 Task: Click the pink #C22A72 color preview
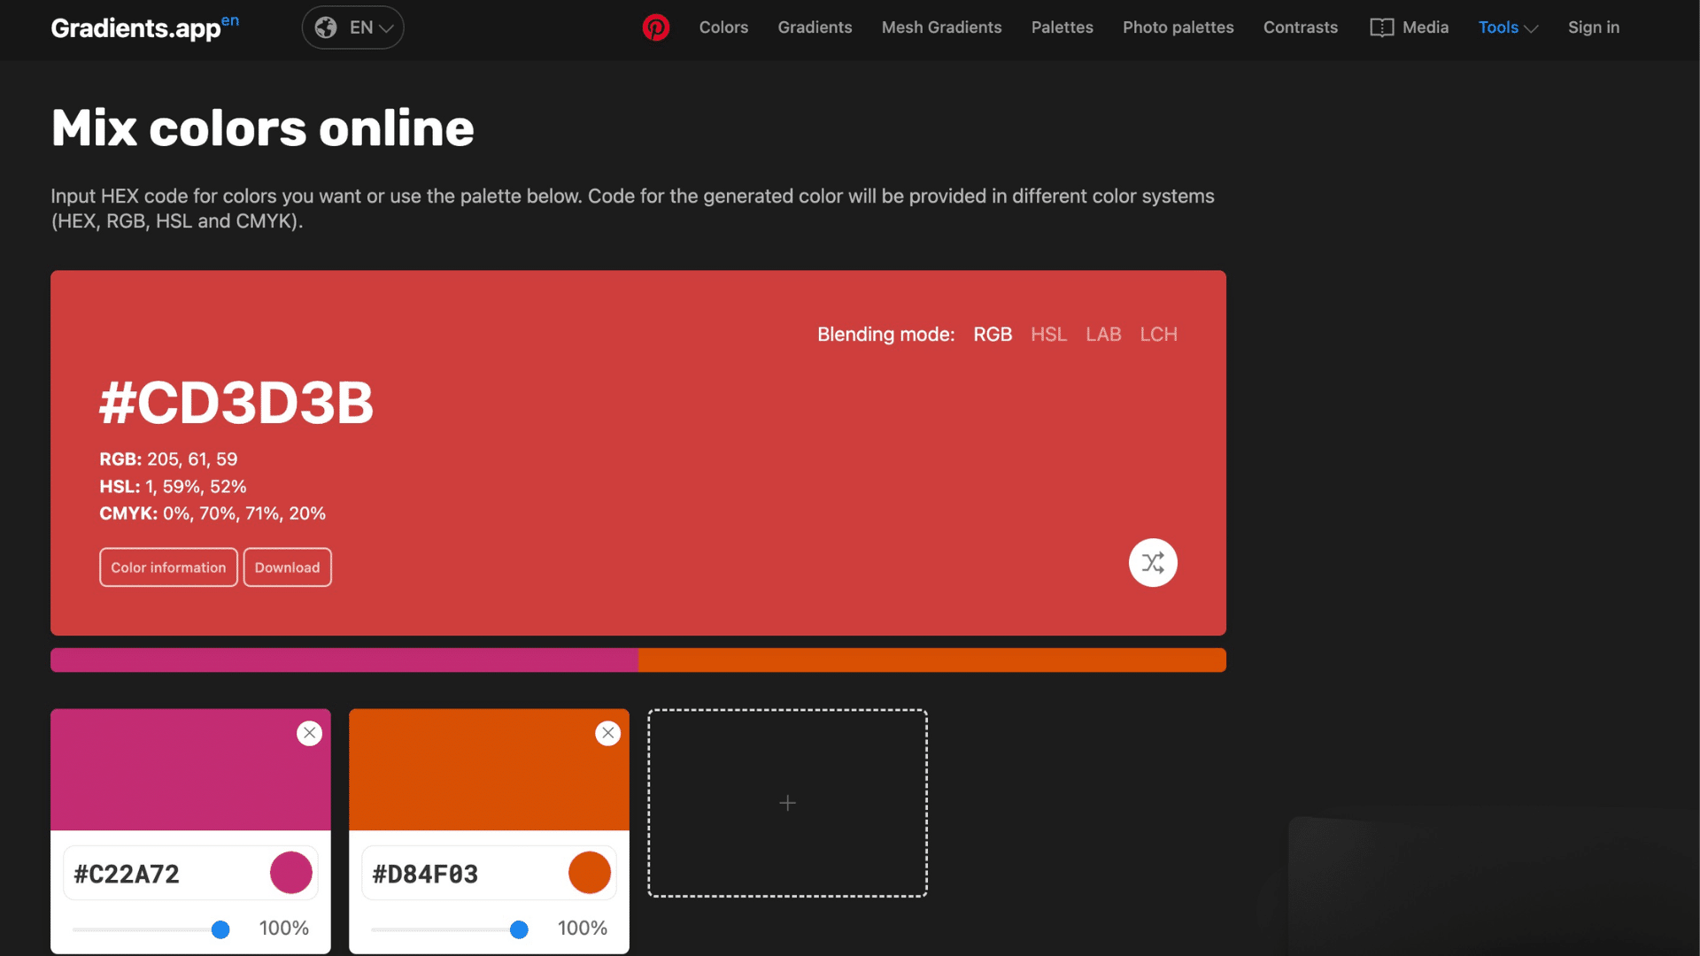tap(190, 769)
